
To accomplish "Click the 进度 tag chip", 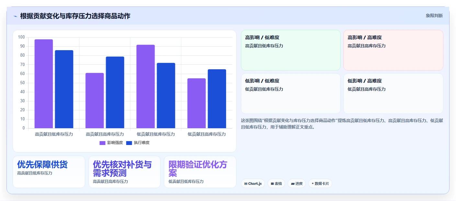I will pos(297,184).
